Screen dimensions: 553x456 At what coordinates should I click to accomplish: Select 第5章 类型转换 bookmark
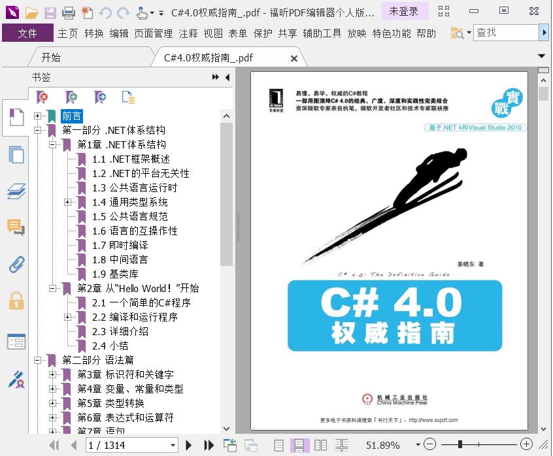tap(110, 403)
